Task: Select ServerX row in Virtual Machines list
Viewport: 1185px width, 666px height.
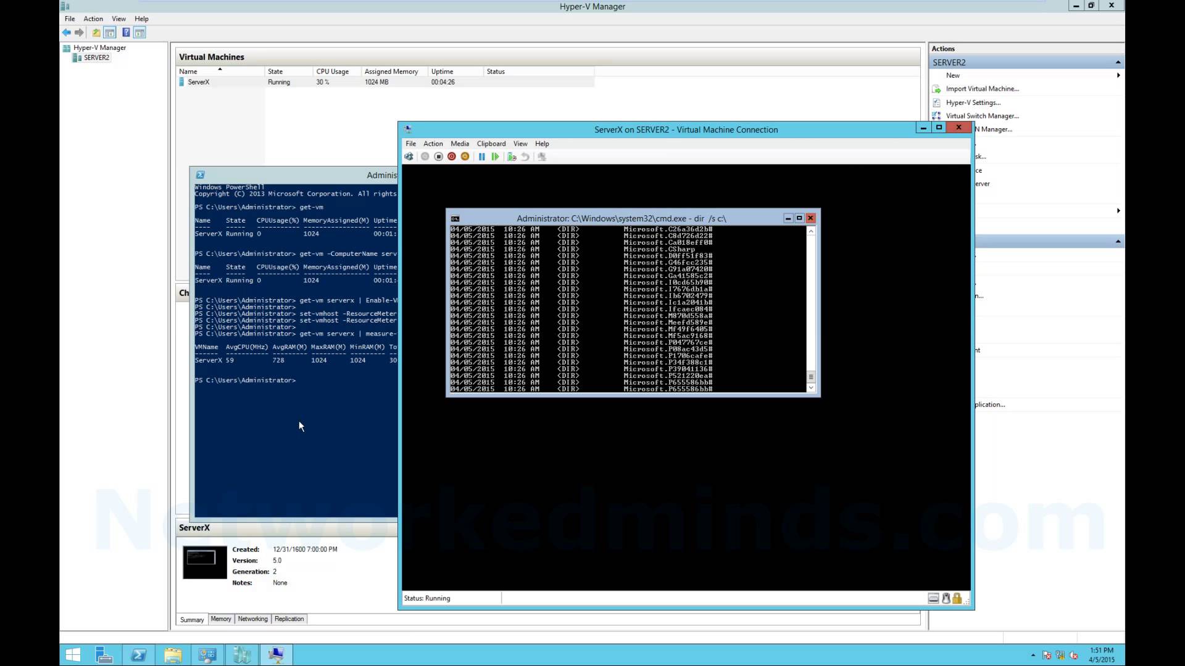Action: [386, 82]
